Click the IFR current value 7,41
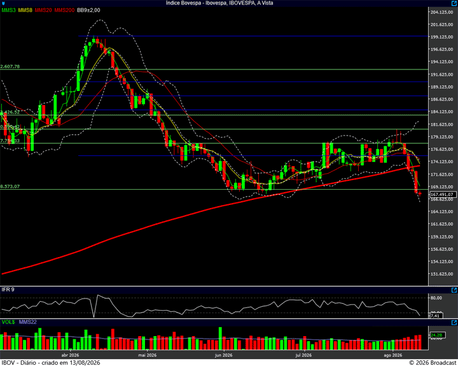 pos(436,316)
